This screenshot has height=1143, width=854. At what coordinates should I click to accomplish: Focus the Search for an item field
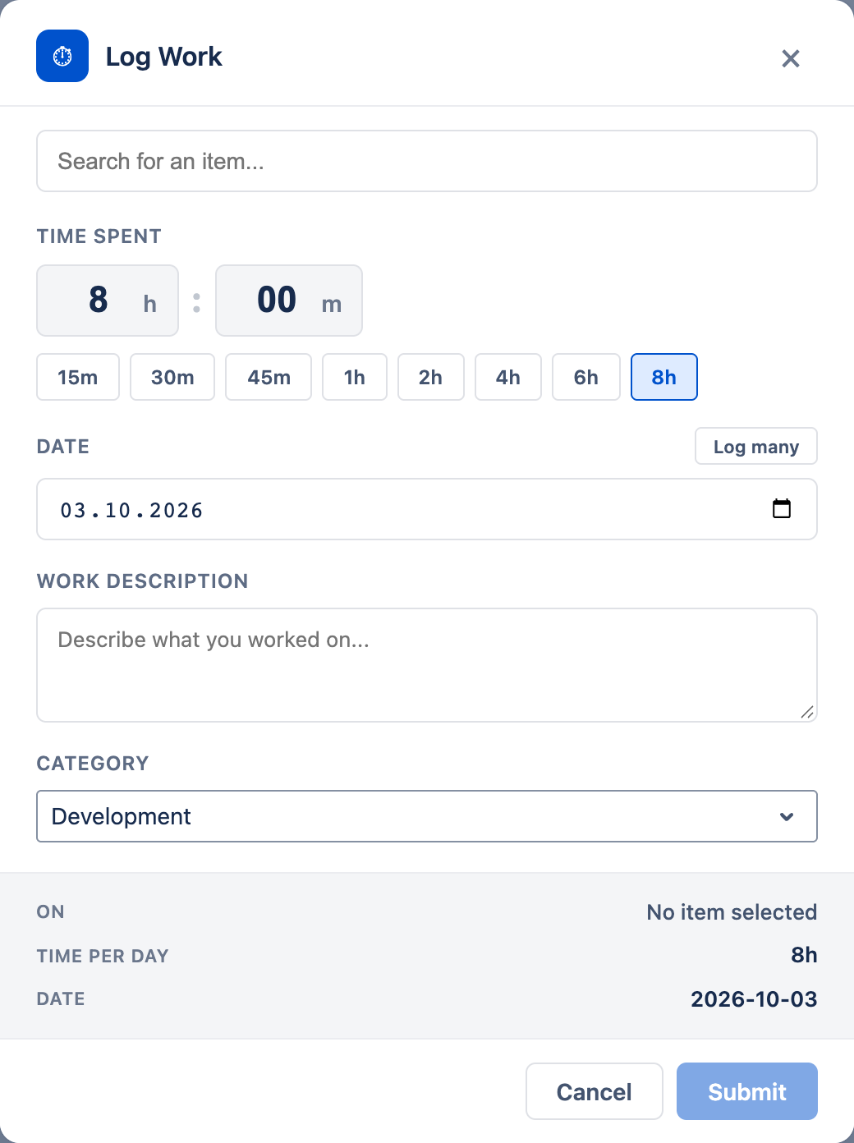427,161
